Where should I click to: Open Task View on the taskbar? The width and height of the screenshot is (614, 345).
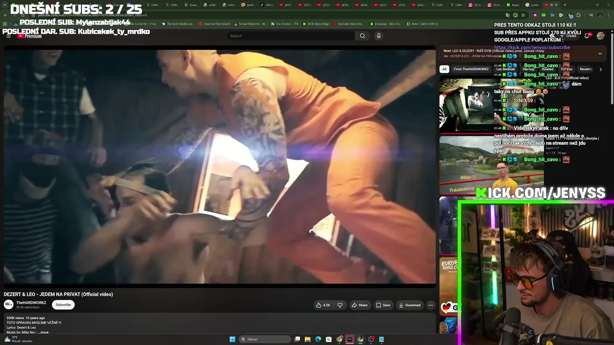pyautogui.click(x=297, y=339)
